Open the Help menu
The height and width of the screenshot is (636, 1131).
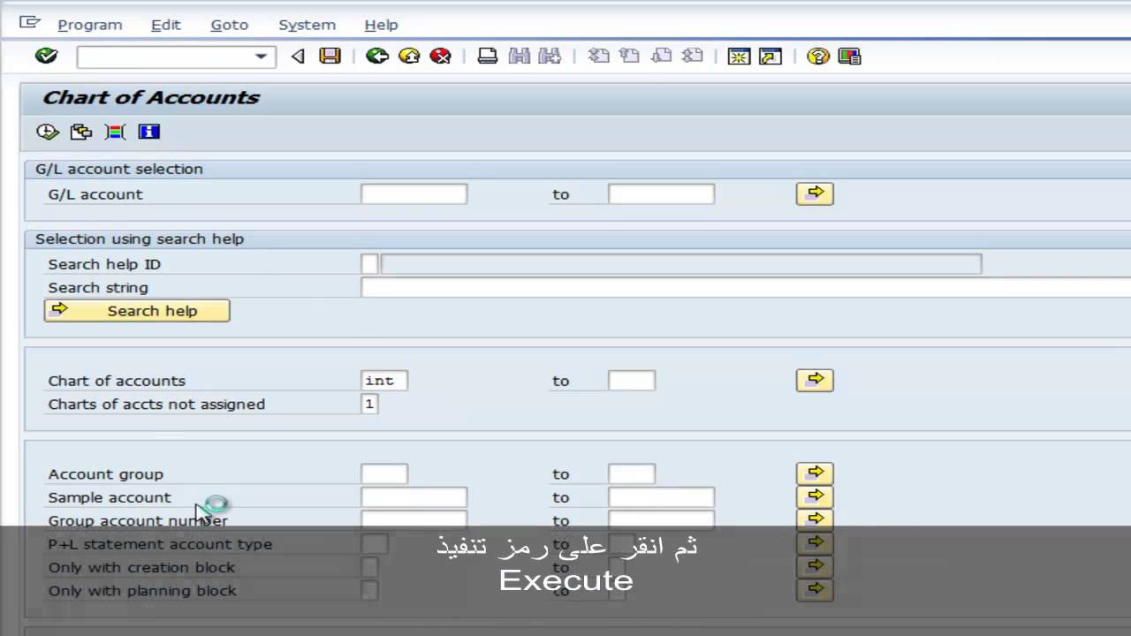[381, 25]
